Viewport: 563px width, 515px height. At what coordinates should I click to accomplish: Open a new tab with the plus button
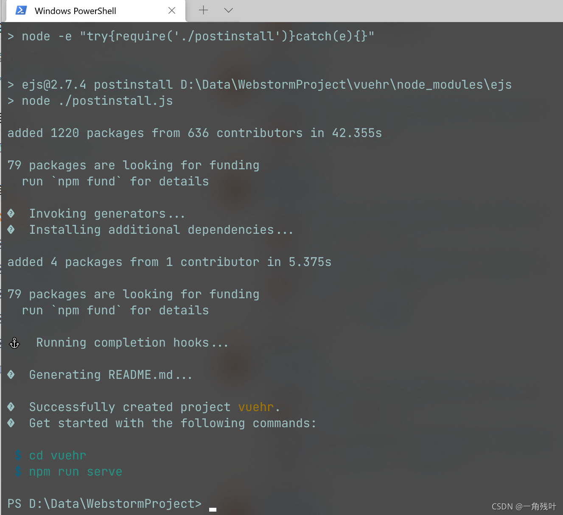[x=203, y=10]
